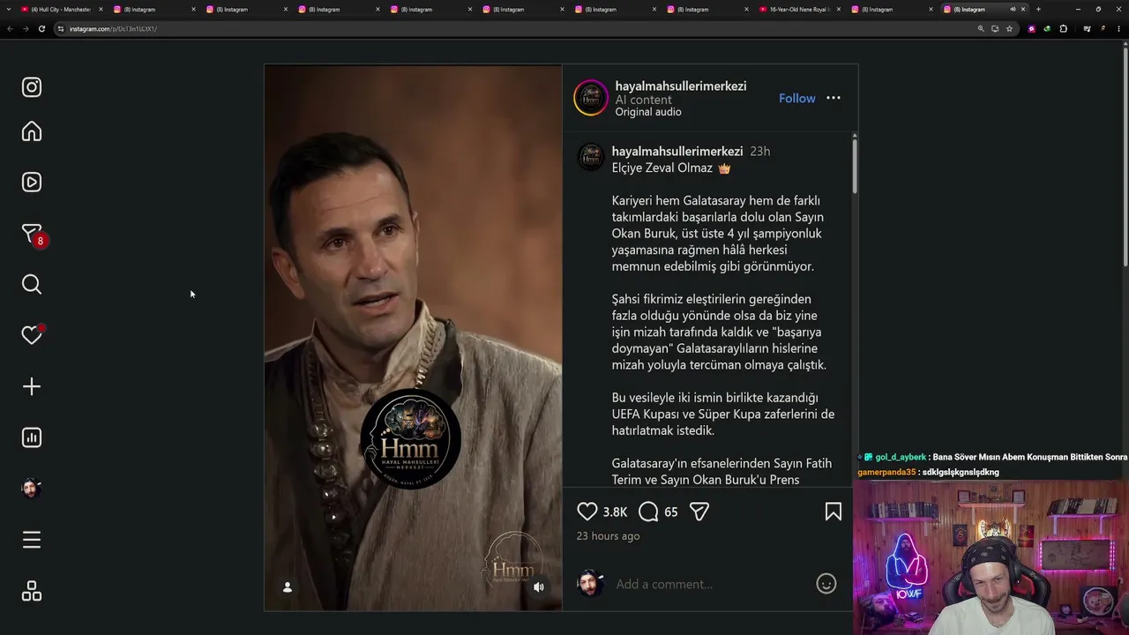Image resolution: width=1129 pixels, height=635 pixels.
Task: Open the page zoom magnifier icon
Action: tap(981, 28)
